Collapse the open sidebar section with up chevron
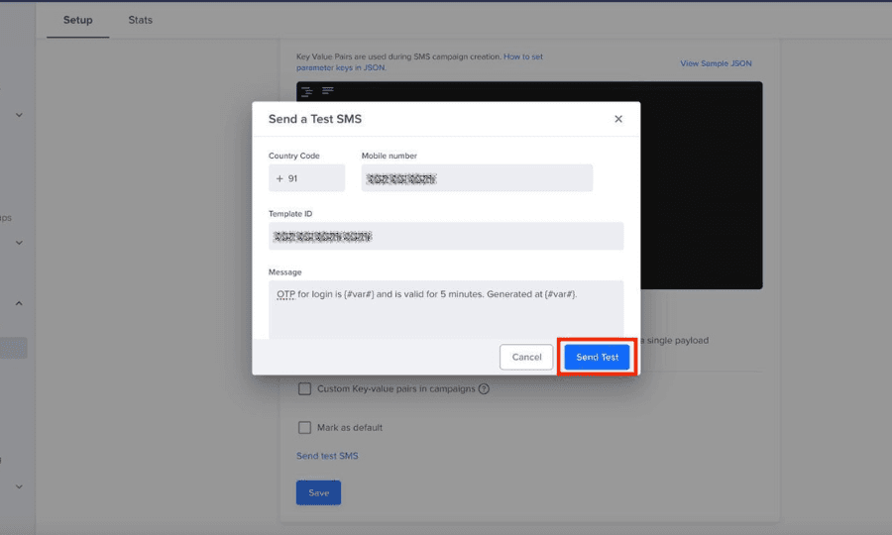This screenshot has width=892, height=535. [19, 304]
